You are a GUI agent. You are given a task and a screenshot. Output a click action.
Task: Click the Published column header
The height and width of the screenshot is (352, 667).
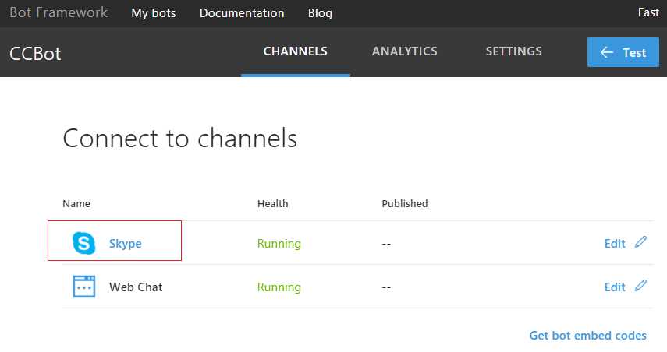(405, 204)
